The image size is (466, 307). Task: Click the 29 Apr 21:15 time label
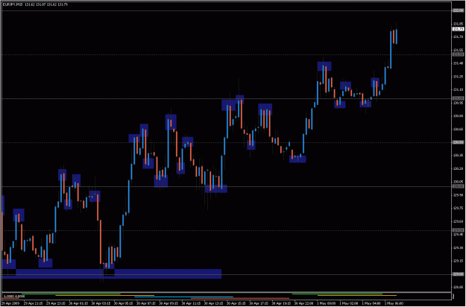pyautogui.click(x=34, y=303)
